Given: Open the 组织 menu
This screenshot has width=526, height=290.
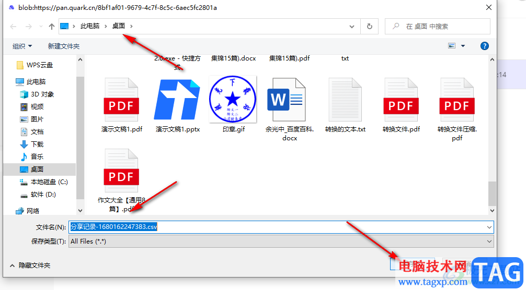Looking at the screenshot, I should click(x=22, y=46).
